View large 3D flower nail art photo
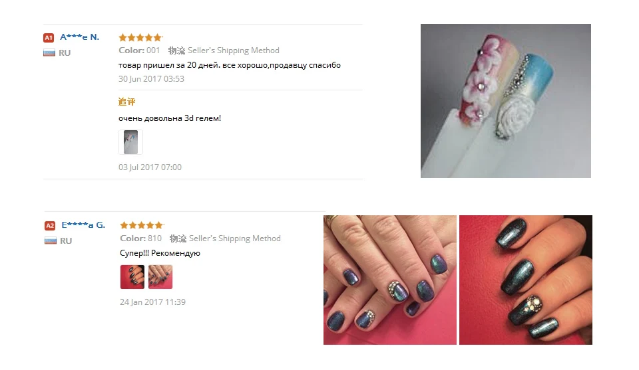 click(x=506, y=101)
